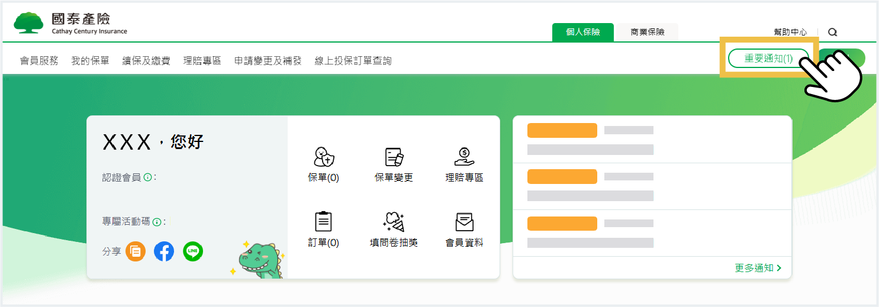Open 續保及繳費 menu
This screenshot has height=307, width=879.
click(146, 60)
